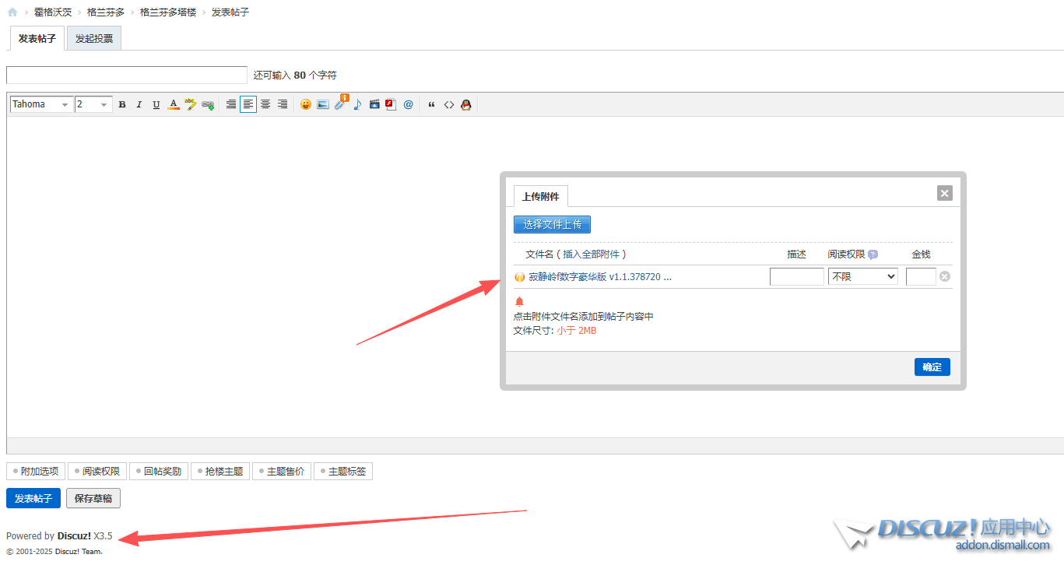Click the post title input field

(x=127, y=75)
